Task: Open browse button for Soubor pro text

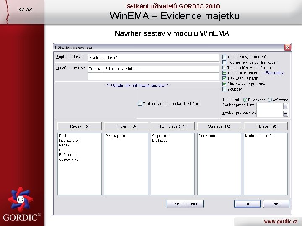Action: (x=286, y=106)
